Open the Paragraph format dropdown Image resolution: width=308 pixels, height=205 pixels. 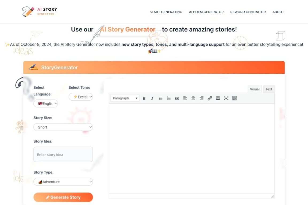(125, 98)
